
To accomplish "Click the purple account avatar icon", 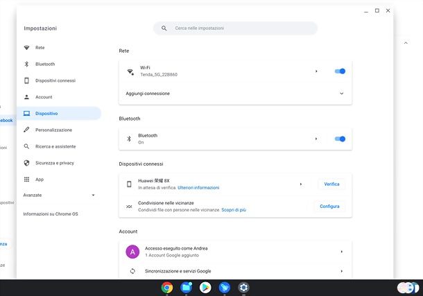I will click(132, 252).
